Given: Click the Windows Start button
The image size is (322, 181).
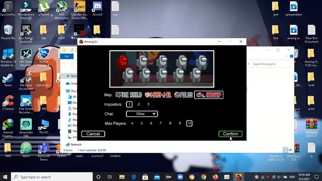Looking at the screenshot, I should [5, 177].
